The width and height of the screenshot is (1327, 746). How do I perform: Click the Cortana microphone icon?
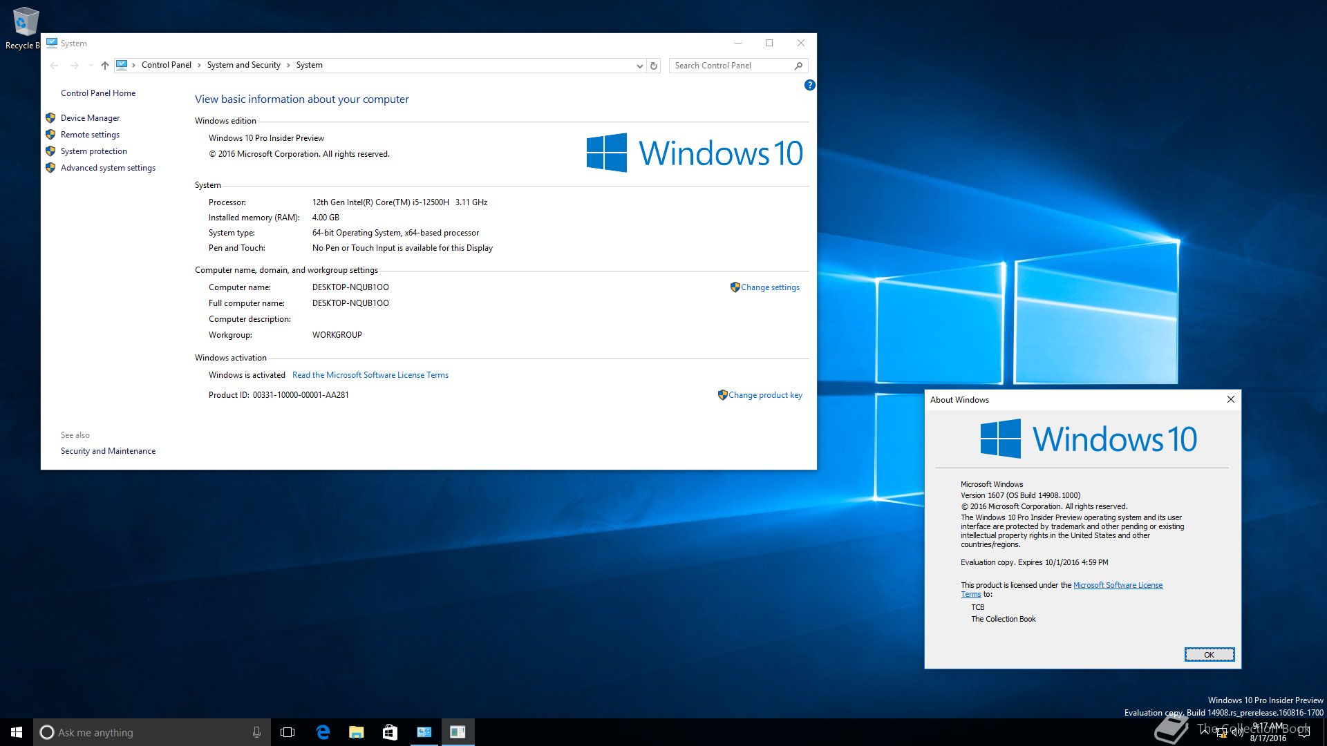(256, 732)
